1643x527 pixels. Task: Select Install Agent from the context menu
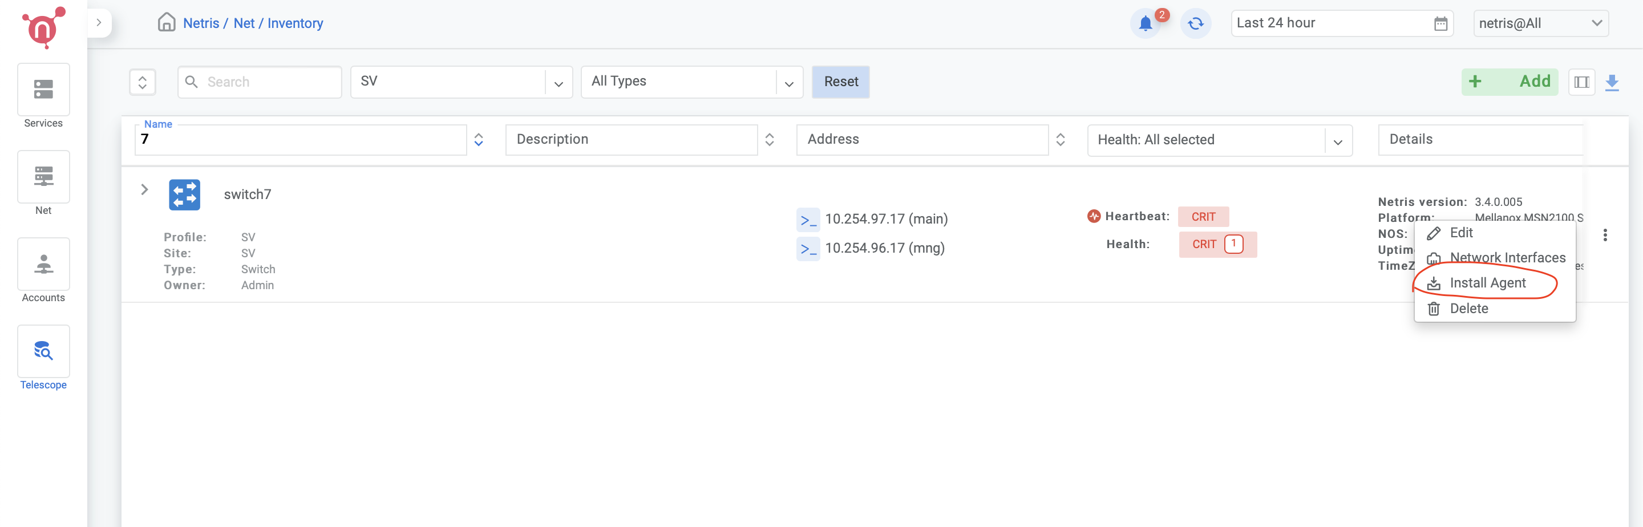tap(1487, 283)
